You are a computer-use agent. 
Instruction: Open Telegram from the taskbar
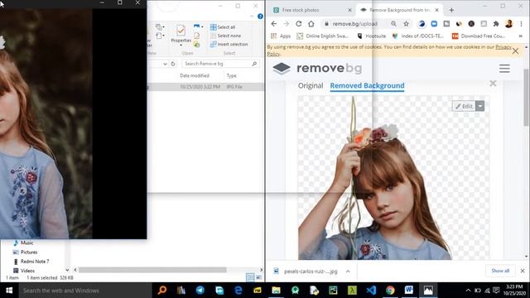pos(200,291)
